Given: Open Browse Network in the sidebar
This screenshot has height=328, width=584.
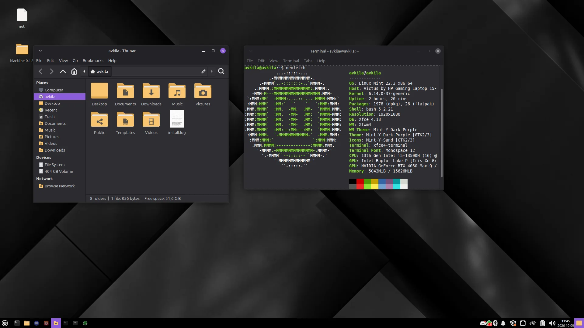Looking at the screenshot, I should tap(60, 186).
